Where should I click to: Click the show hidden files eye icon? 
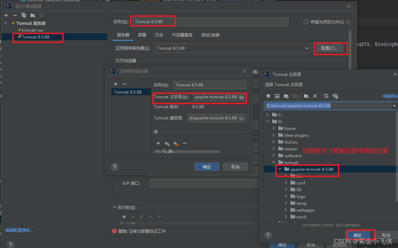[x=335, y=96]
